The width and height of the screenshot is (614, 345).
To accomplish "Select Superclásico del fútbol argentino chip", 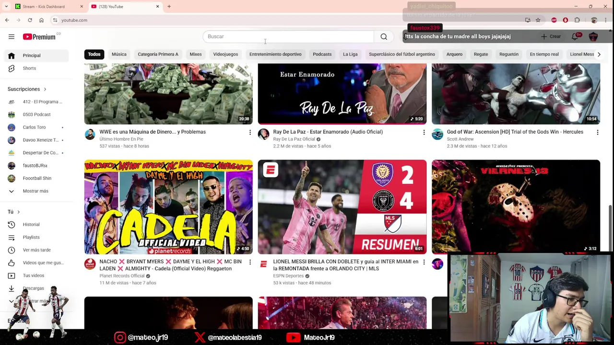I will click(x=402, y=54).
